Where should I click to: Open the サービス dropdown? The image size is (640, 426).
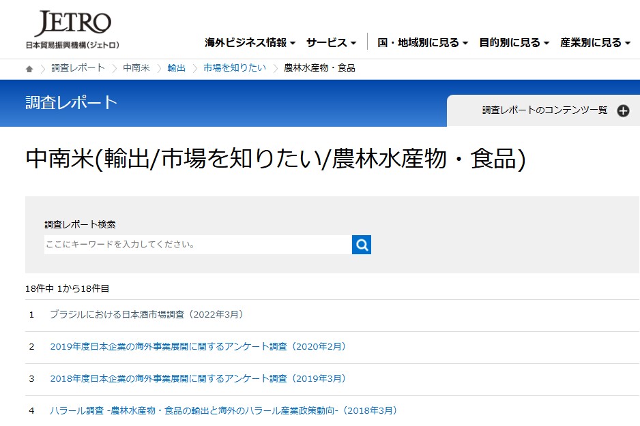click(x=330, y=41)
